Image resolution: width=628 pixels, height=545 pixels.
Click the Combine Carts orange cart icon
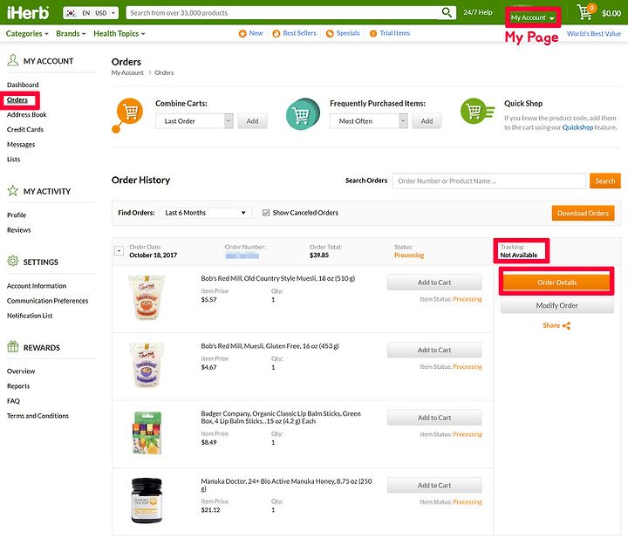[x=127, y=114]
